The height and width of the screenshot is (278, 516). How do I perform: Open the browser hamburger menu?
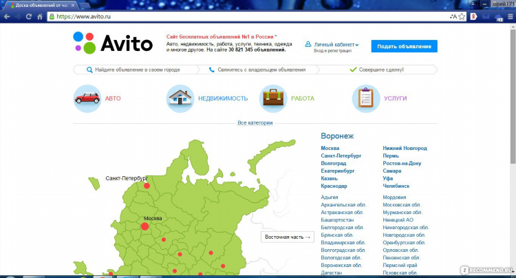click(510, 17)
